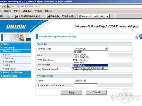Image resolution: width=142 pixels, height=106 pixels.
Task: Open the 收藏夹(A) menu
Action: (x=28, y=11)
